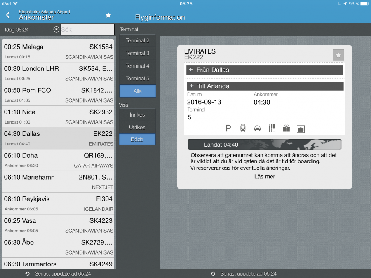Select 00:25 Malaga SK1584 arrival
371x278 pixels.
58,51
